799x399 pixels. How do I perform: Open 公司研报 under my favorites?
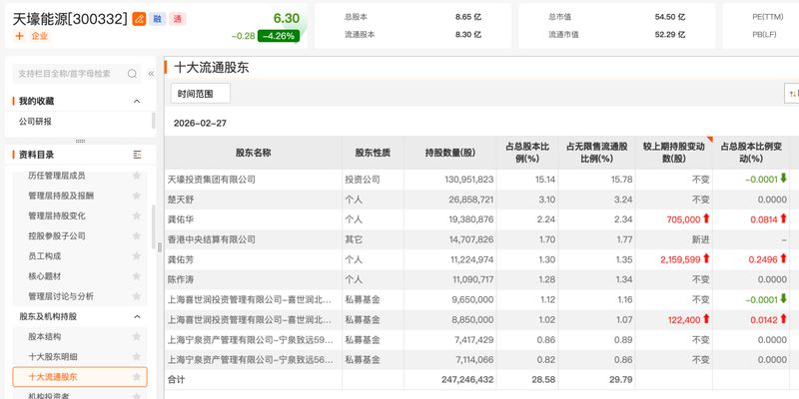coord(35,122)
